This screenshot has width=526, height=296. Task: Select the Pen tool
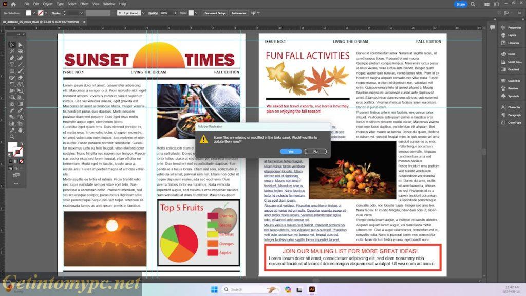(x=12, y=58)
